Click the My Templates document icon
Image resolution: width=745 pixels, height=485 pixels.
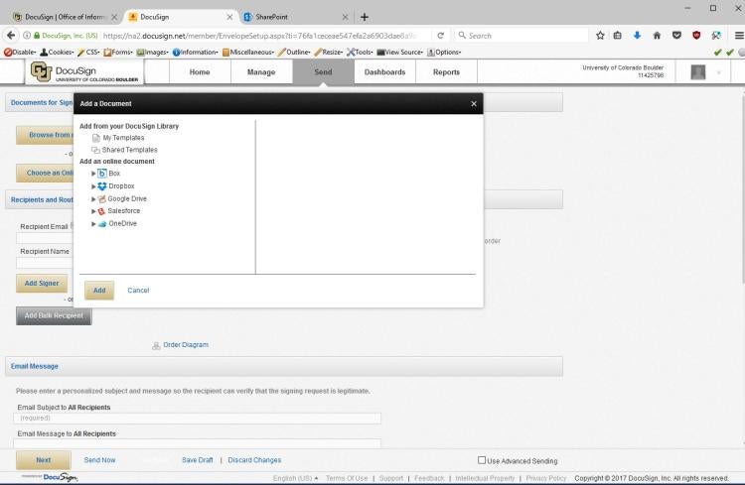point(96,138)
